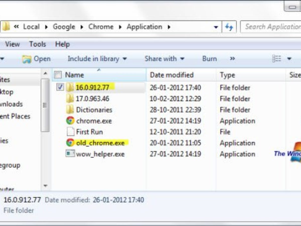Select the wow_helper.exe file name
The height and width of the screenshot is (226, 301).
click(100, 154)
